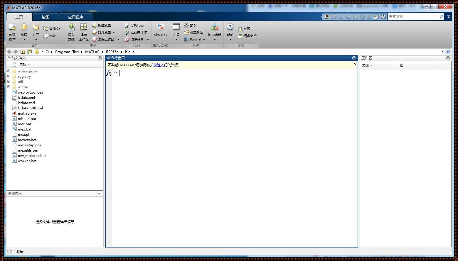458x261 pixels.
Task: Collapse the toolstrip with the minimize arrow
Action: (x=449, y=17)
